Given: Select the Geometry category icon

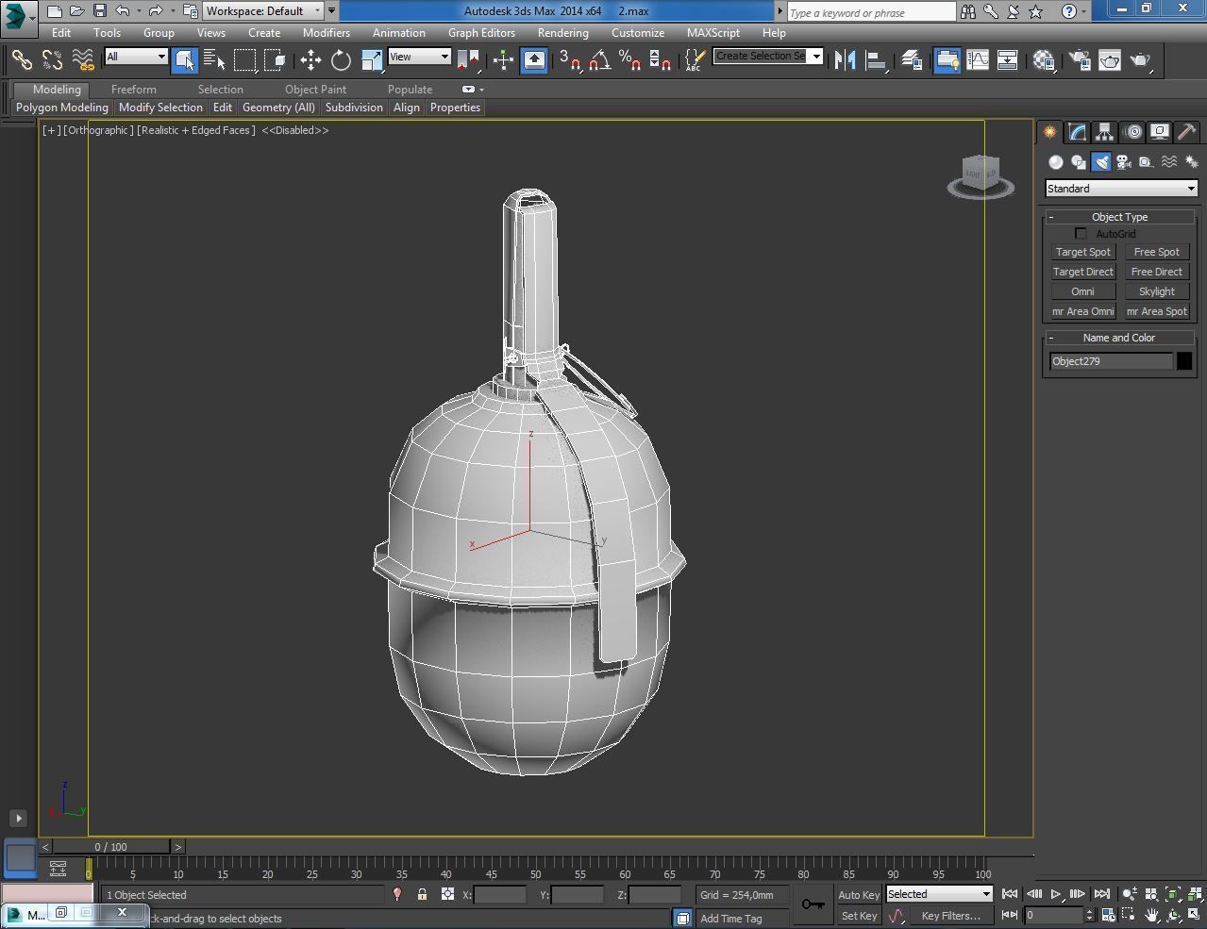Looking at the screenshot, I should pos(1056,162).
